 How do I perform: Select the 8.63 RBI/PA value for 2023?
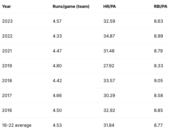[x=159, y=21]
